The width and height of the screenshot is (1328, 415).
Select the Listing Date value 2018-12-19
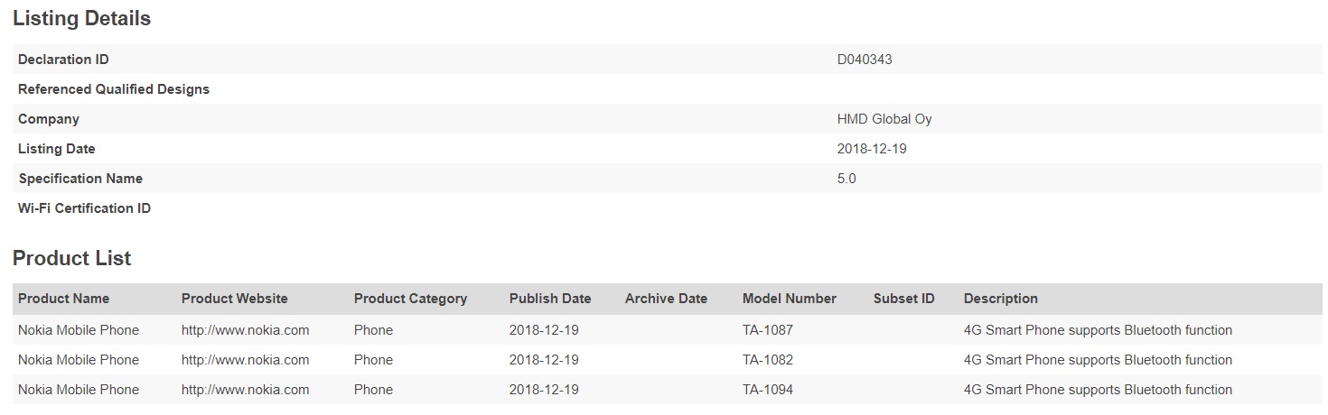coord(872,149)
